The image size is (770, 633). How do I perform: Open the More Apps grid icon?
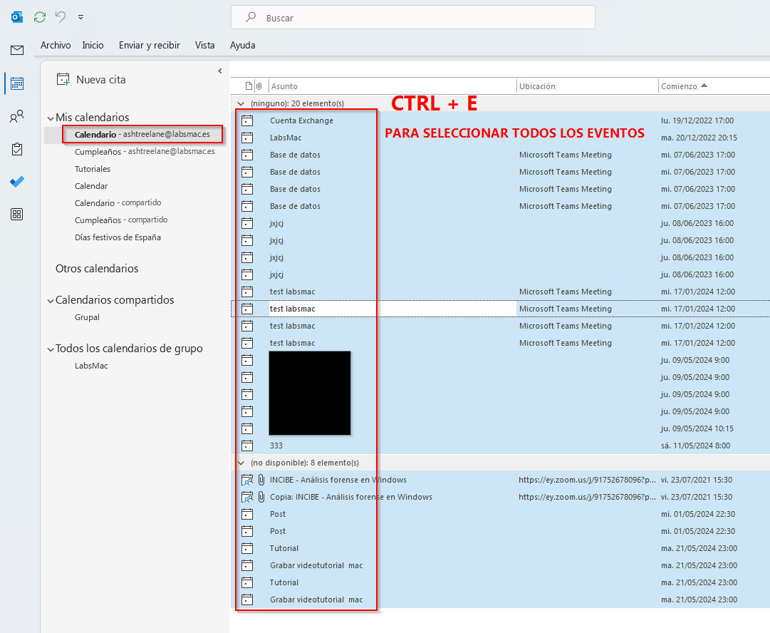point(17,214)
